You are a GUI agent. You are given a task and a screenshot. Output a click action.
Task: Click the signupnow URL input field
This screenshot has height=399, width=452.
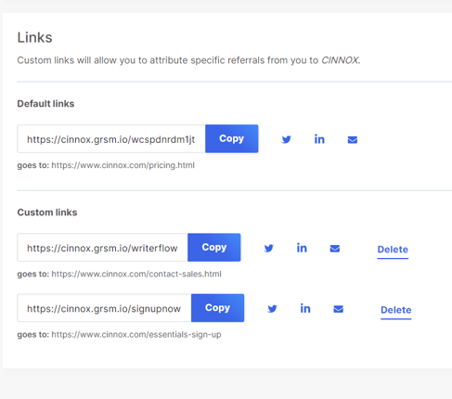pos(104,308)
